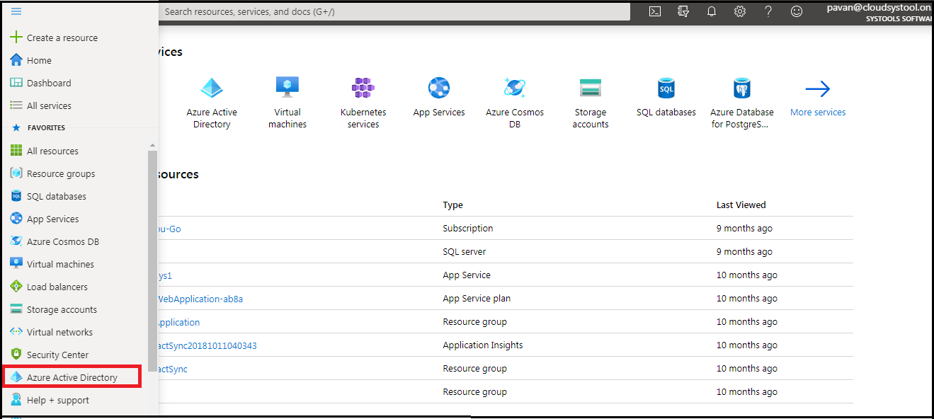Click the Virtual networks icon in the sidebar
The width and height of the screenshot is (934, 419).
click(x=16, y=332)
